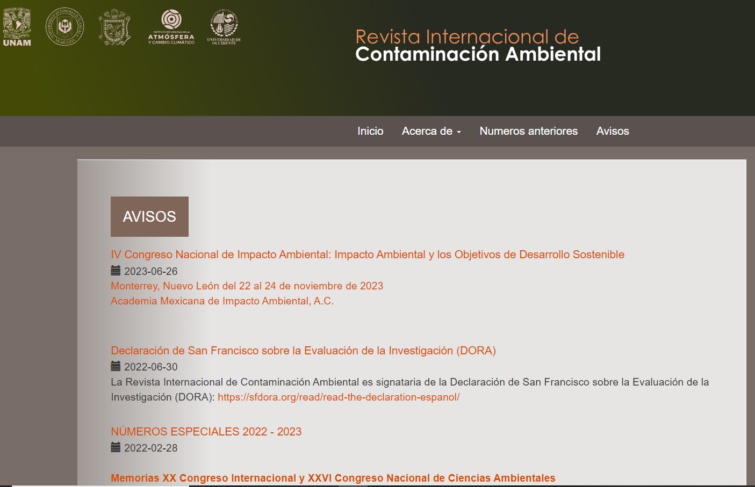Open the Revista Internacional de Contaminación Ambiental title

pyautogui.click(x=478, y=45)
